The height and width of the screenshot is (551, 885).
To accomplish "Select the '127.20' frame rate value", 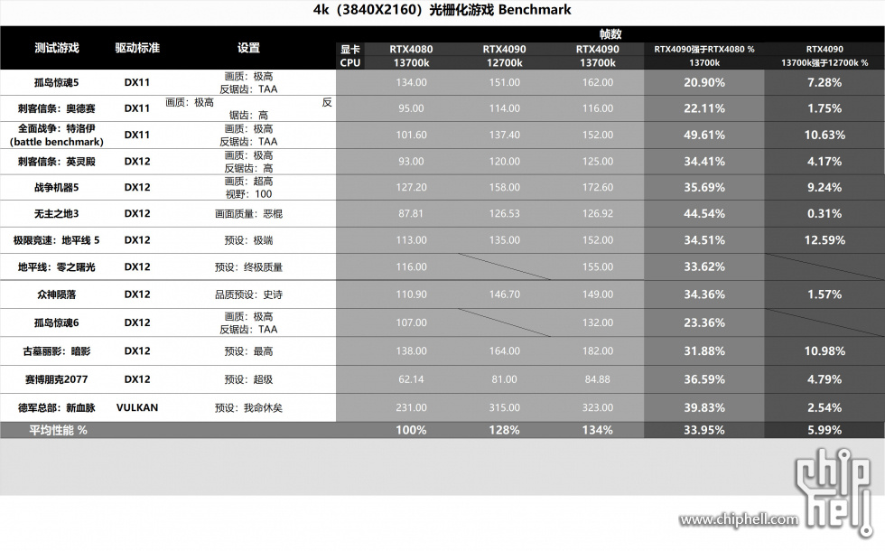I will pos(411,188).
